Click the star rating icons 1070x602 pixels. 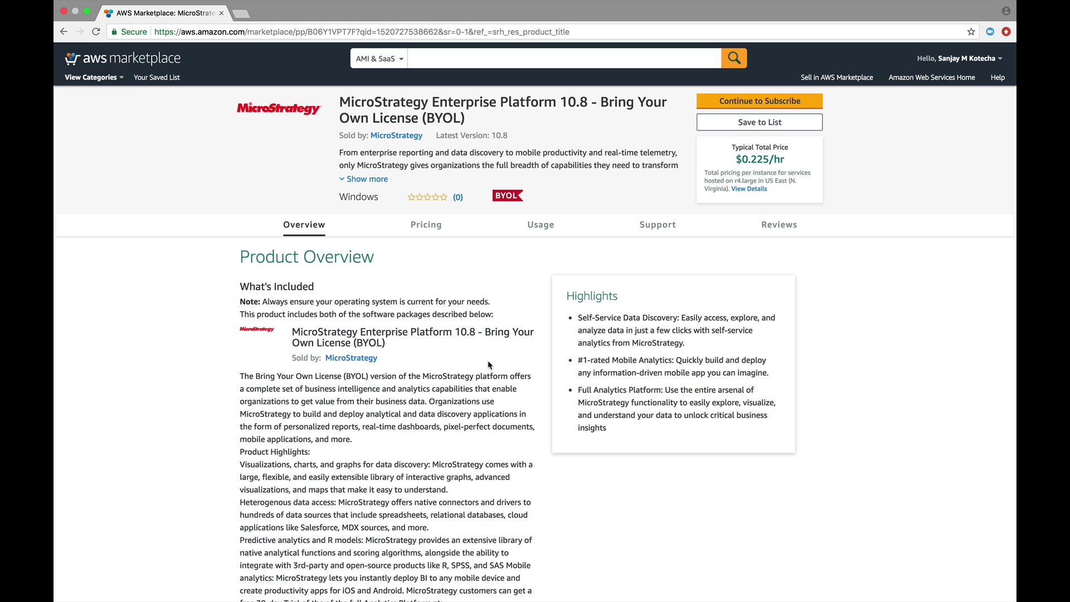427,197
